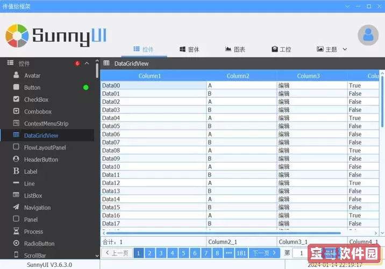Click the grid scrollbar right arrow

click(376, 233)
